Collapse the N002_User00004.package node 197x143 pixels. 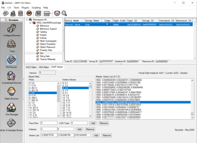(30, 23)
